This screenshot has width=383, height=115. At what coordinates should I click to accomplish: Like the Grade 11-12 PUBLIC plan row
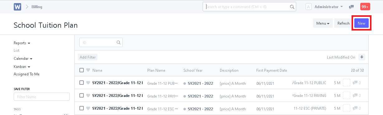pyautogui.click(x=88, y=83)
